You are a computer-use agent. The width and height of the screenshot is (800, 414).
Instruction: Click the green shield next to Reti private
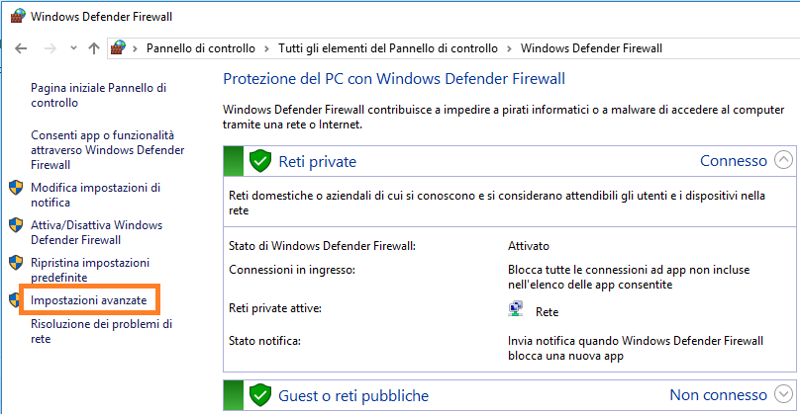click(x=259, y=161)
